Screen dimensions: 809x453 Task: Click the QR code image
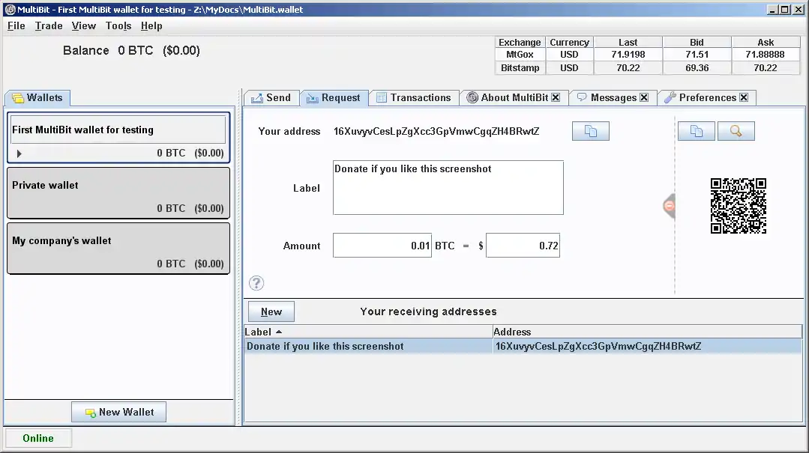[x=738, y=206]
